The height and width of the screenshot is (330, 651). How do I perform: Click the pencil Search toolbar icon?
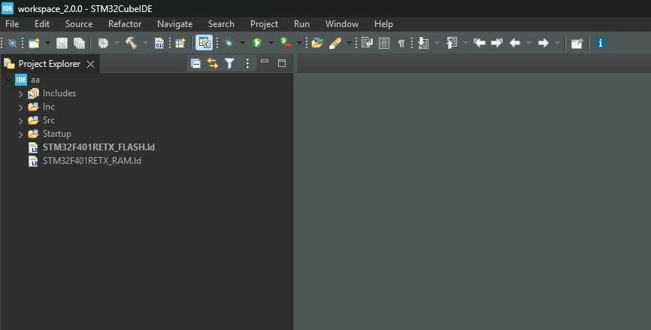click(335, 43)
